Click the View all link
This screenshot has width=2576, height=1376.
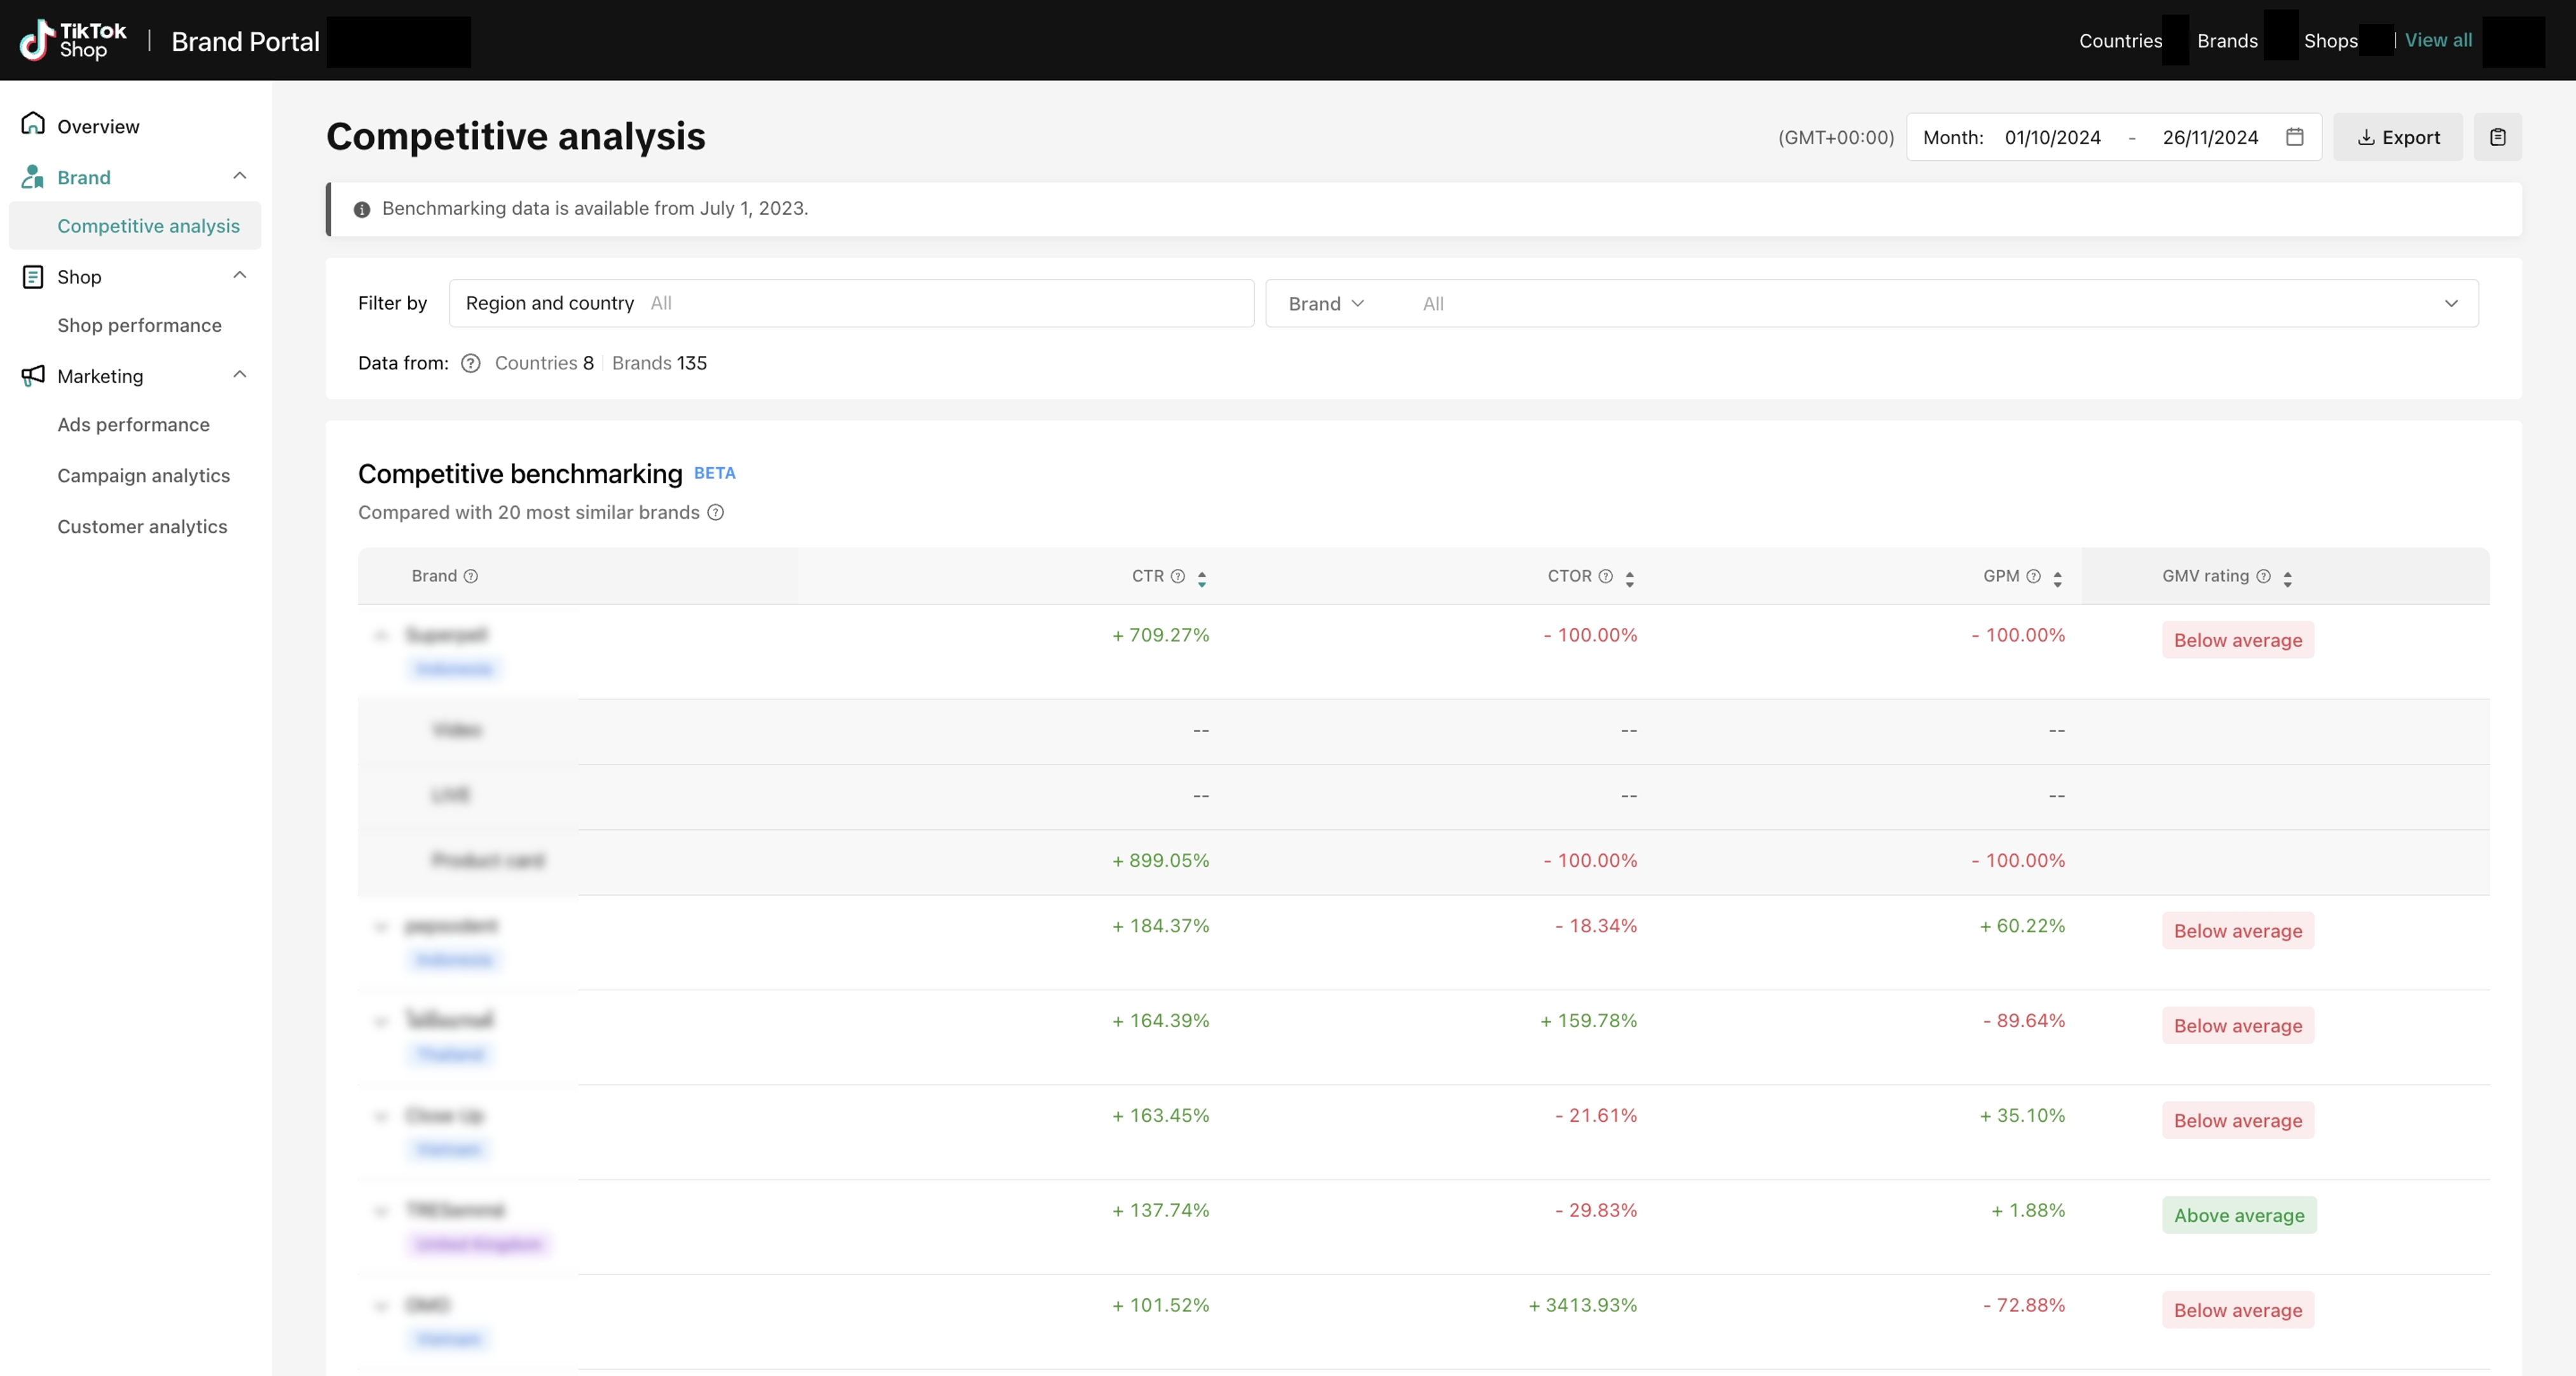point(2437,40)
